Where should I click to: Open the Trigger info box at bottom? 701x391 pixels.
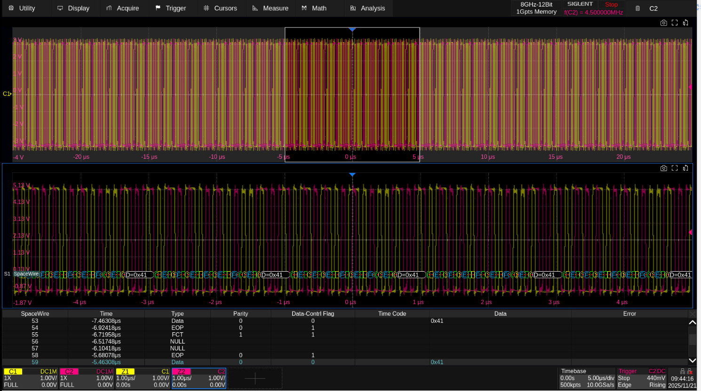tap(641, 378)
